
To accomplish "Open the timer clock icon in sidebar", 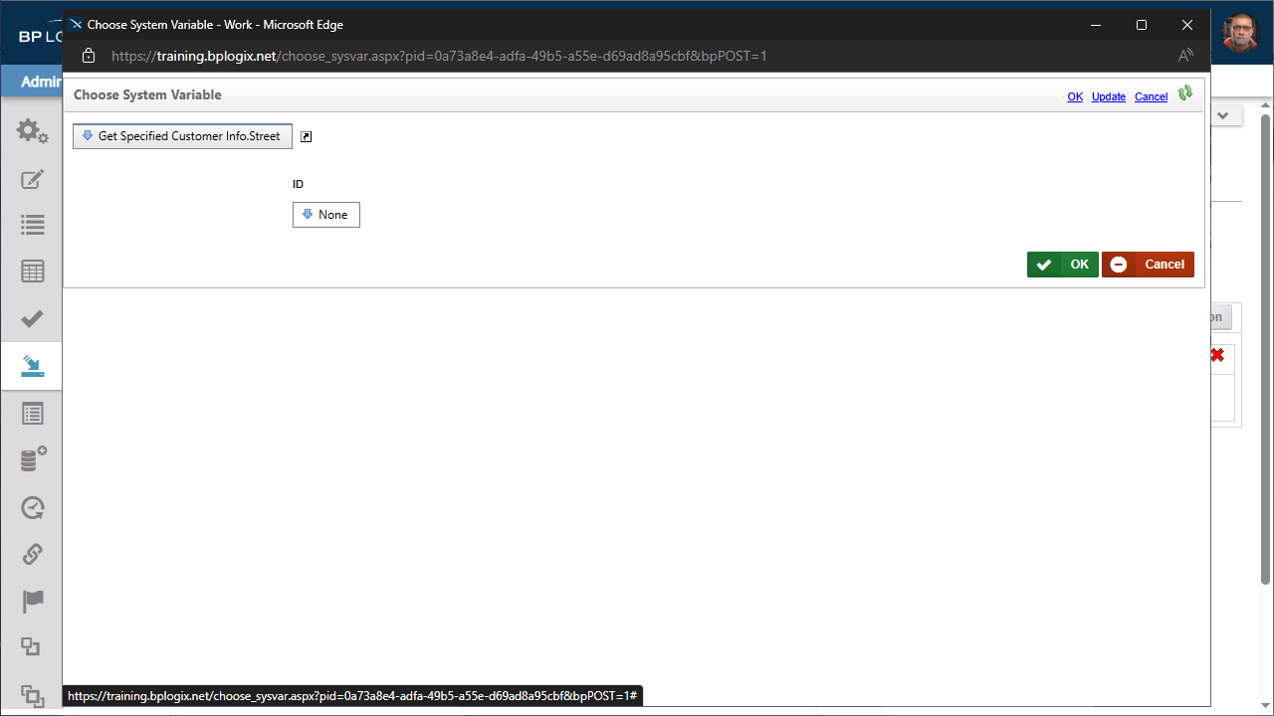I will [x=32, y=507].
